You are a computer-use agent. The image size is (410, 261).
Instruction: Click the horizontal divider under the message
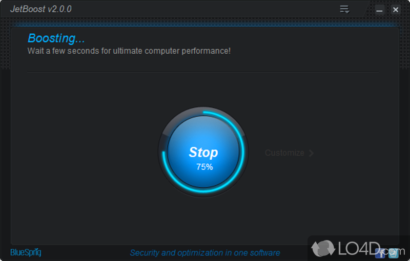(x=203, y=72)
